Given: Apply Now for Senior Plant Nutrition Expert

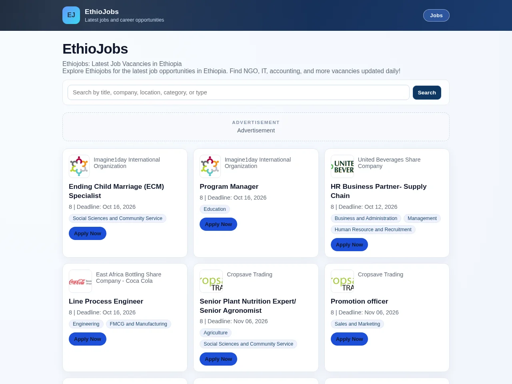Looking at the screenshot, I should pyautogui.click(x=218, y=359).
